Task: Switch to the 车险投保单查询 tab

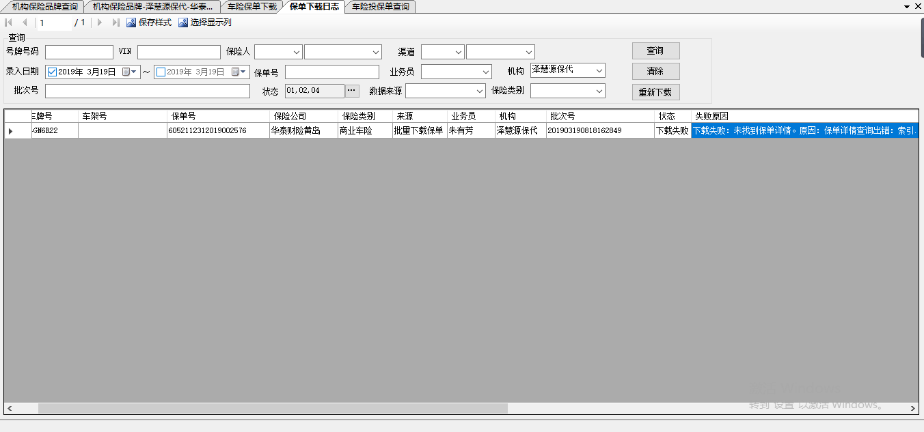Action: [x=381, y=7]
